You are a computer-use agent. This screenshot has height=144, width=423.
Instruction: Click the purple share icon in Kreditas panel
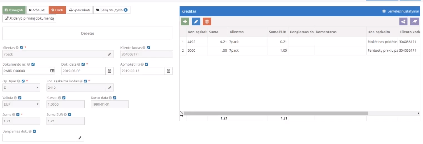point(403,22)
